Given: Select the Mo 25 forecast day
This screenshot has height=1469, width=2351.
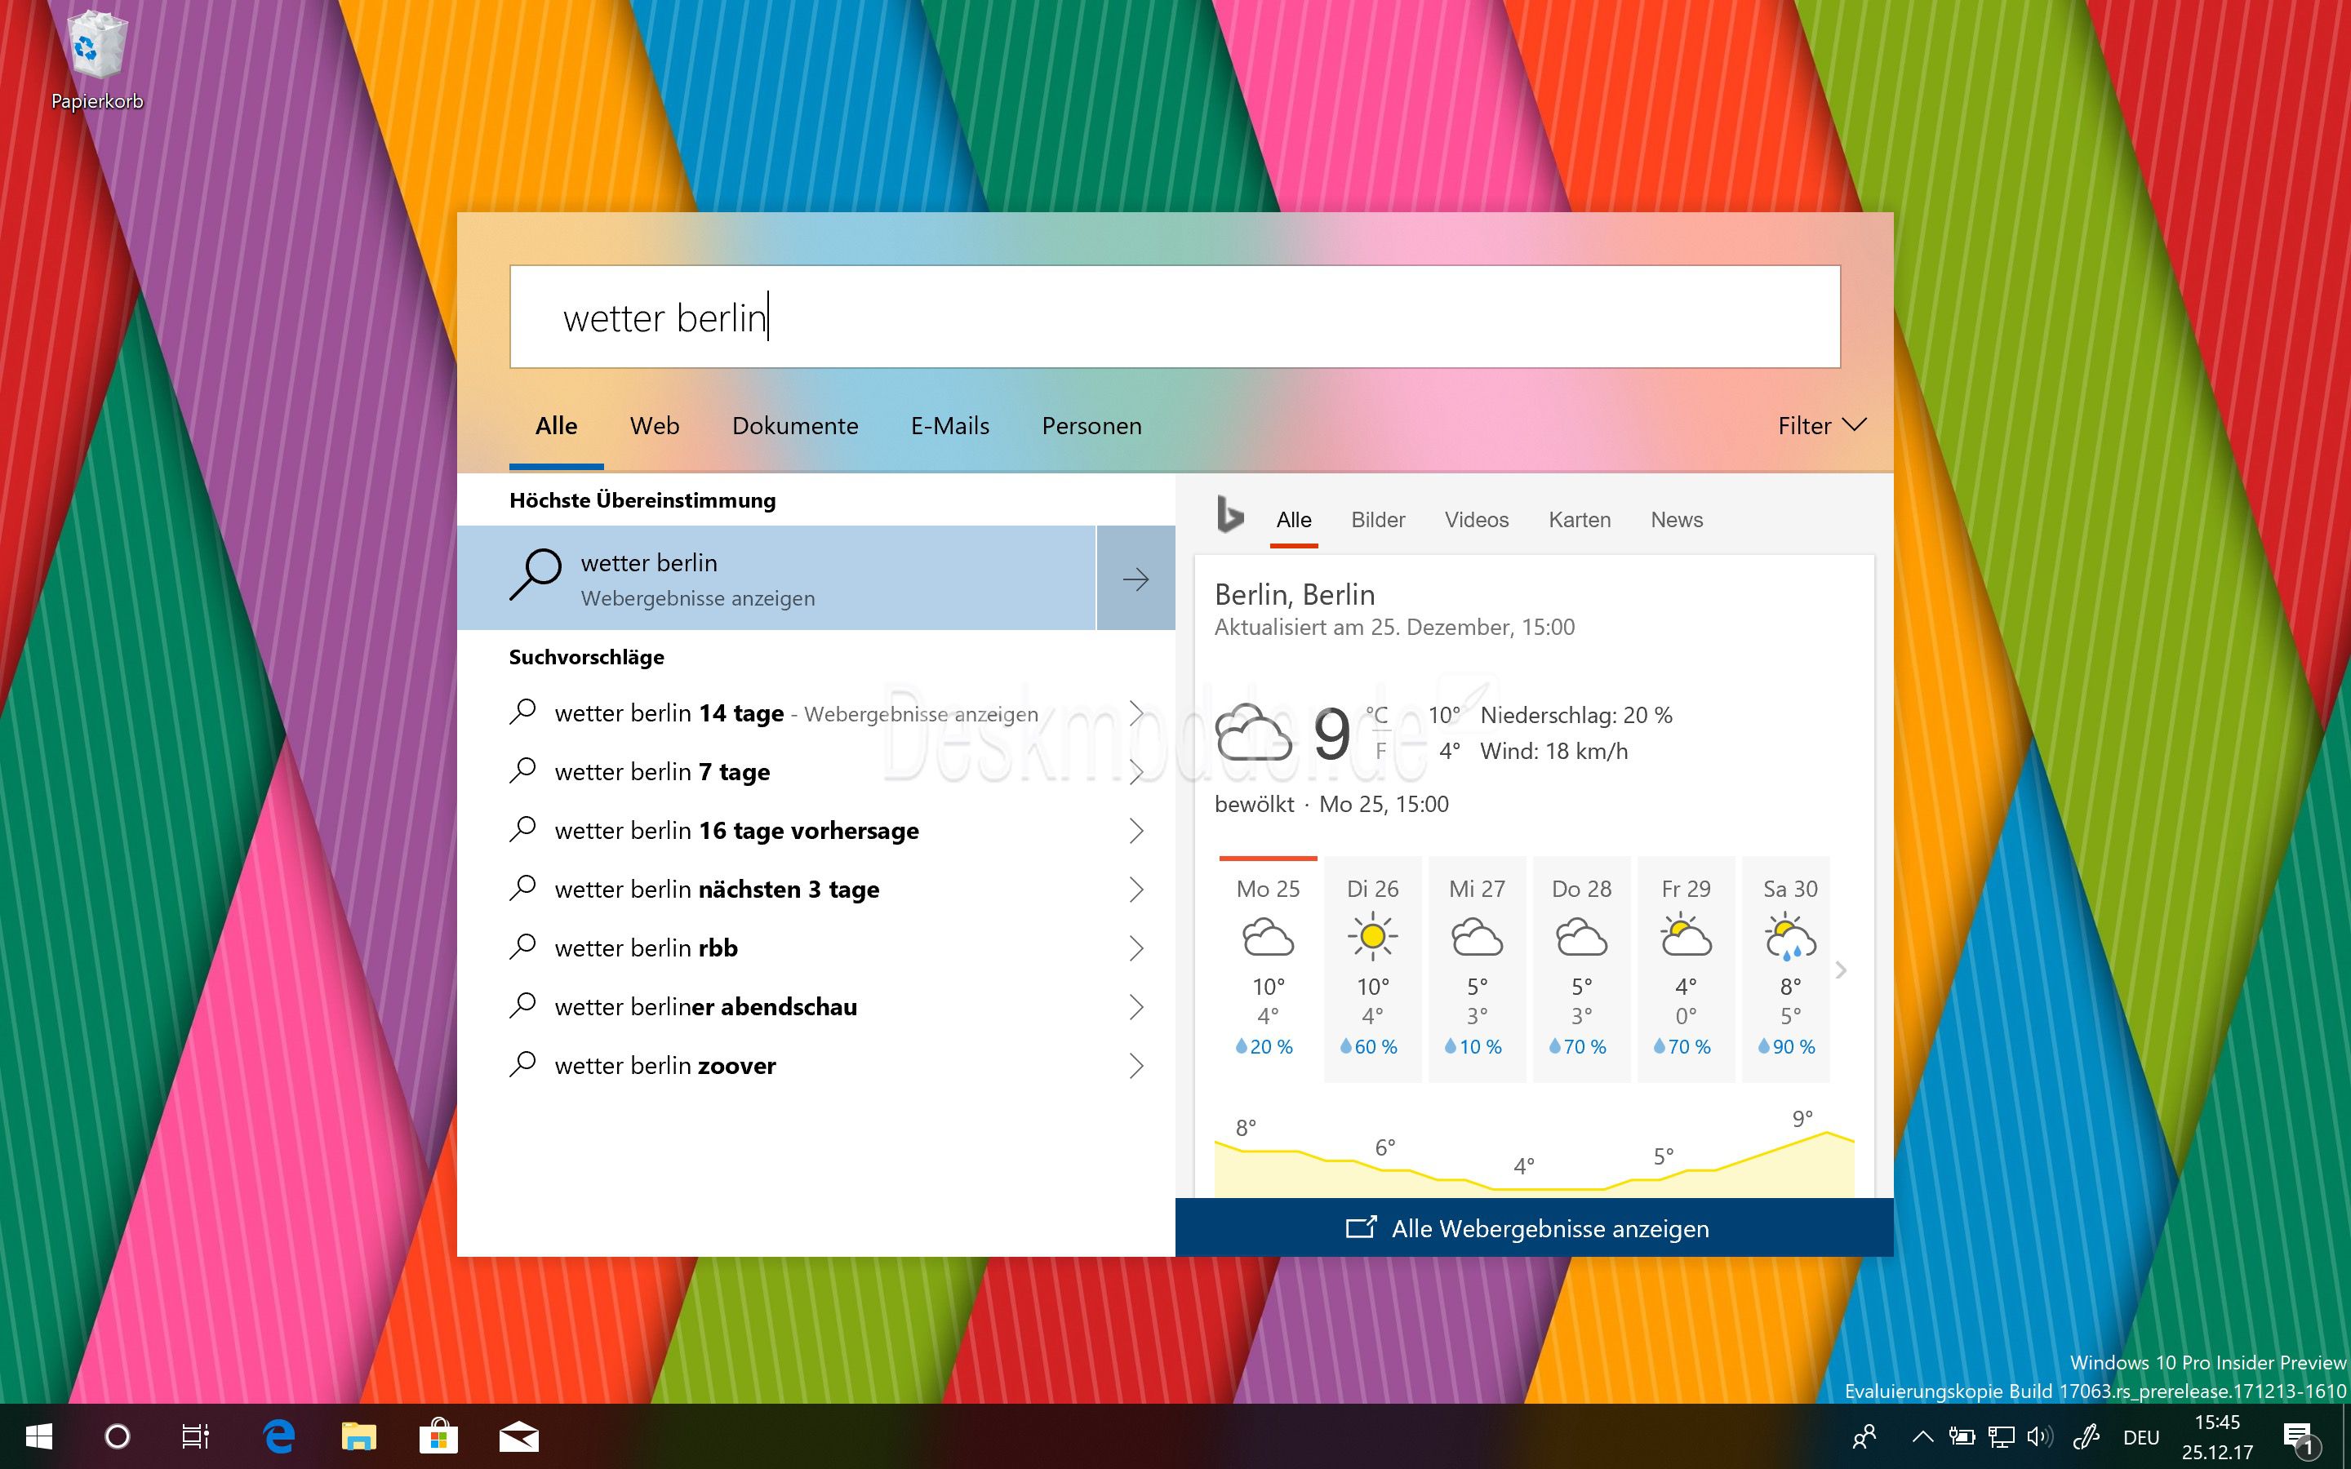Looking at the screenshot, I should pyautogui.click(x=1268, y=969).
